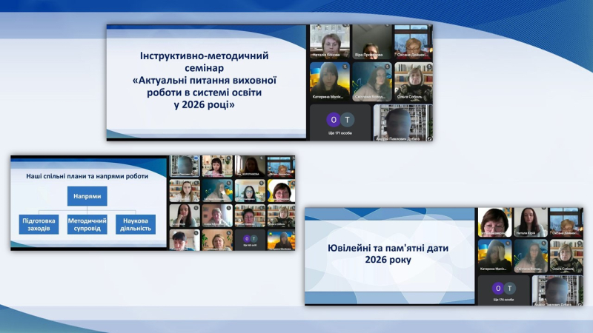Screen dimensions: 593x333
Task: Click muted mic icon on top Катерина tile
Action: tap(345, 66)
